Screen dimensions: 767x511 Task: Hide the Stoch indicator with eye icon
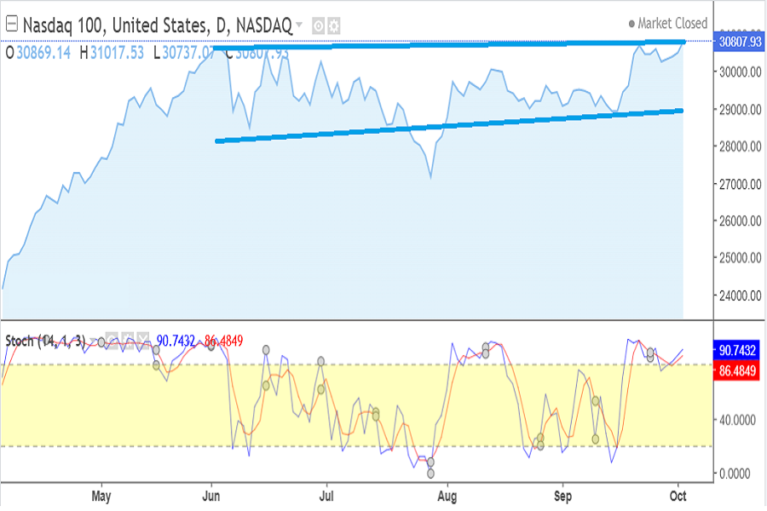pos(112,341)
